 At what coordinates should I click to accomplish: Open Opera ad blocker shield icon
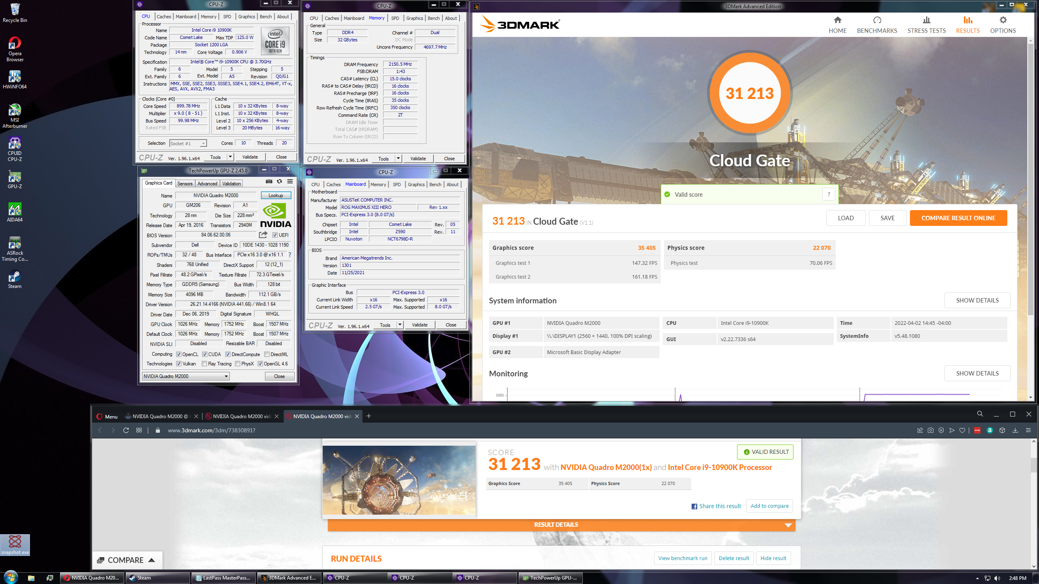[941, 430]
